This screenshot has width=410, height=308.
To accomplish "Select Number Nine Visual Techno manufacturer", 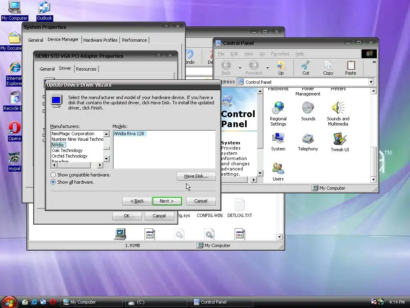I will point(77,139).
